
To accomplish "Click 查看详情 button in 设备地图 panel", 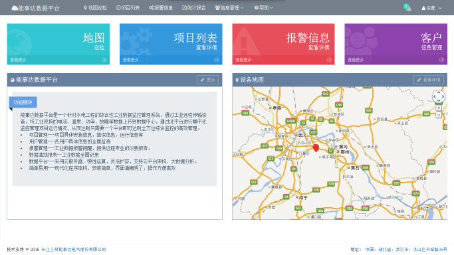I will click(x=429, y=80).
